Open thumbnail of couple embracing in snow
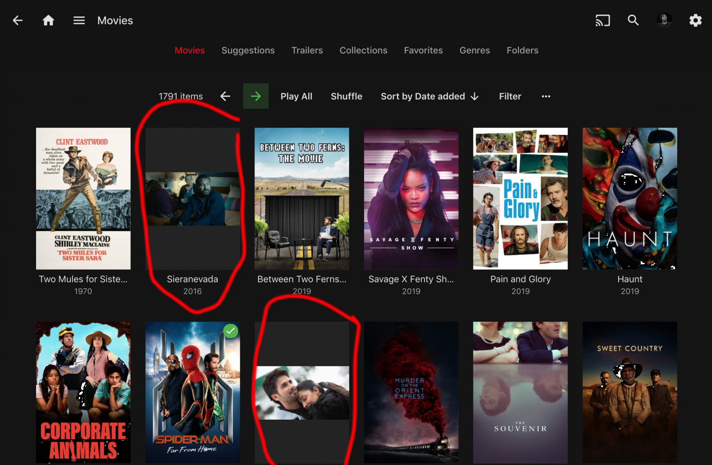 click(x=302, y=392)
